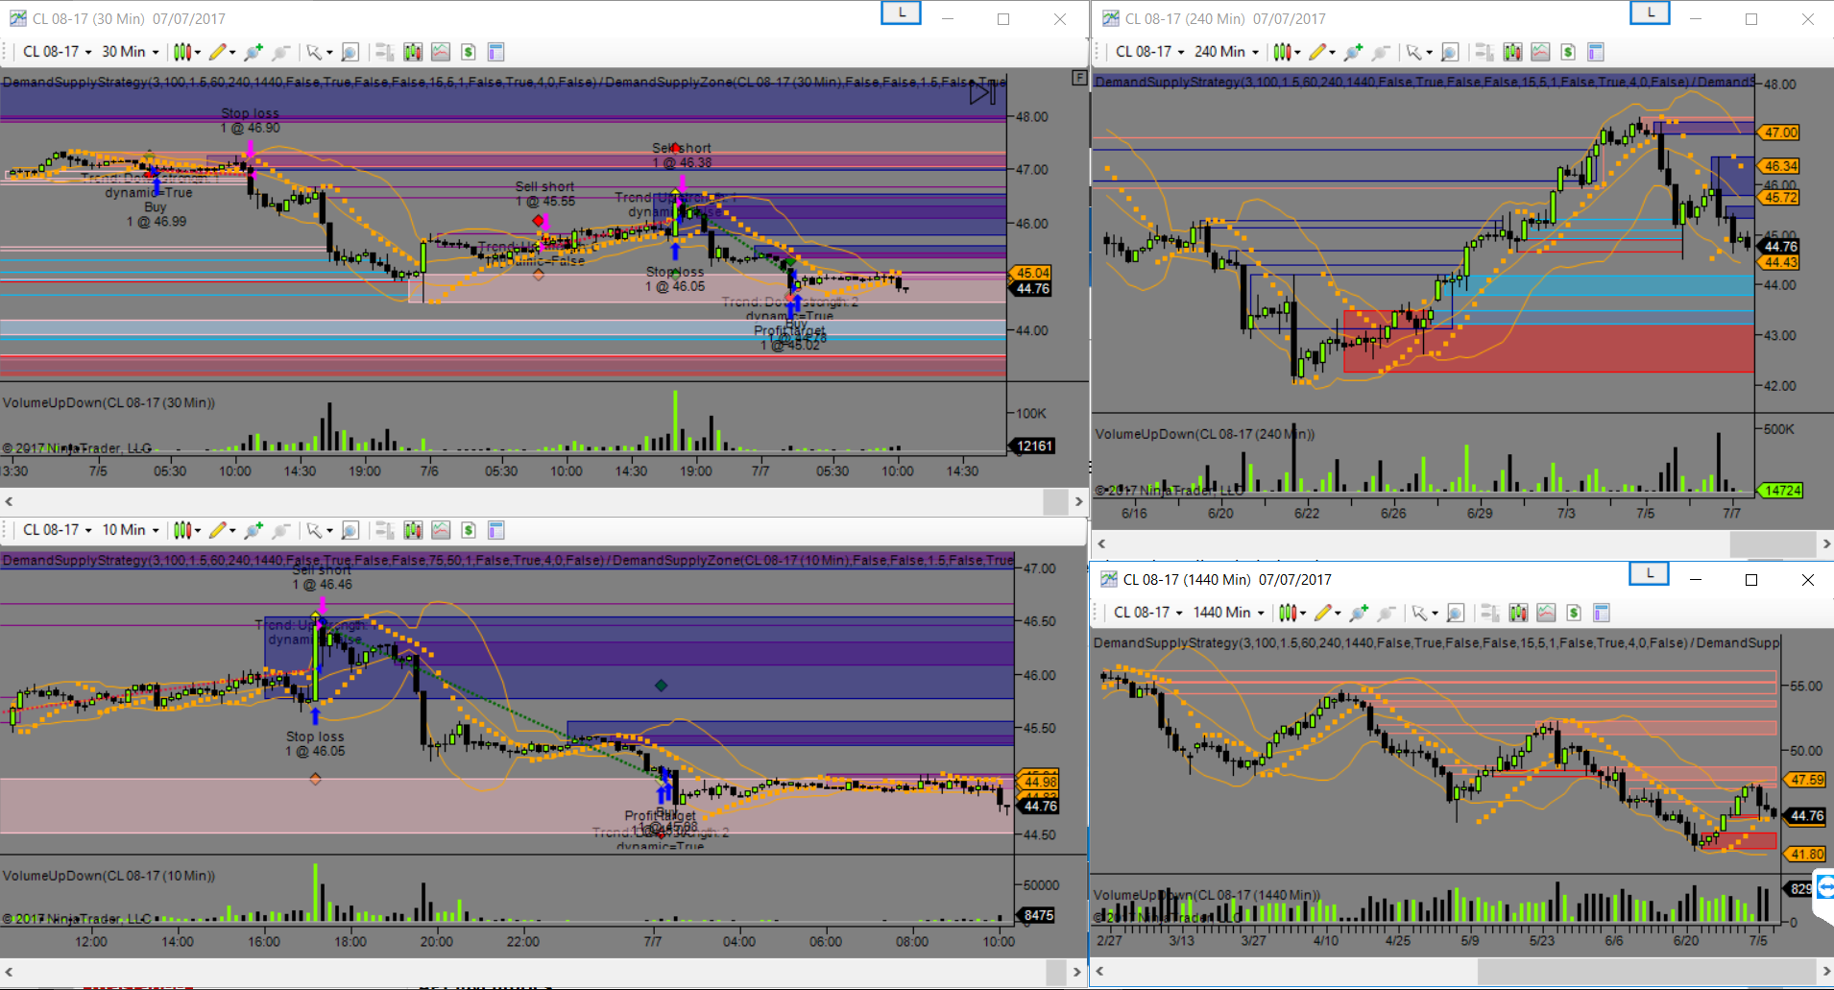Open chart style selector in 30 Min window
Viewport: 1834px width, 990px height.
tap(187, 52)
